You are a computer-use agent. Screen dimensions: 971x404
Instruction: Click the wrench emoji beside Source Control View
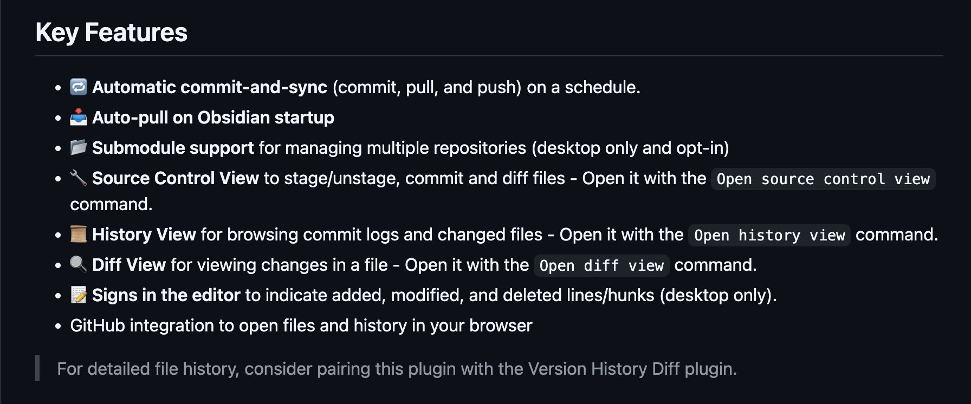tap(79, 178)
